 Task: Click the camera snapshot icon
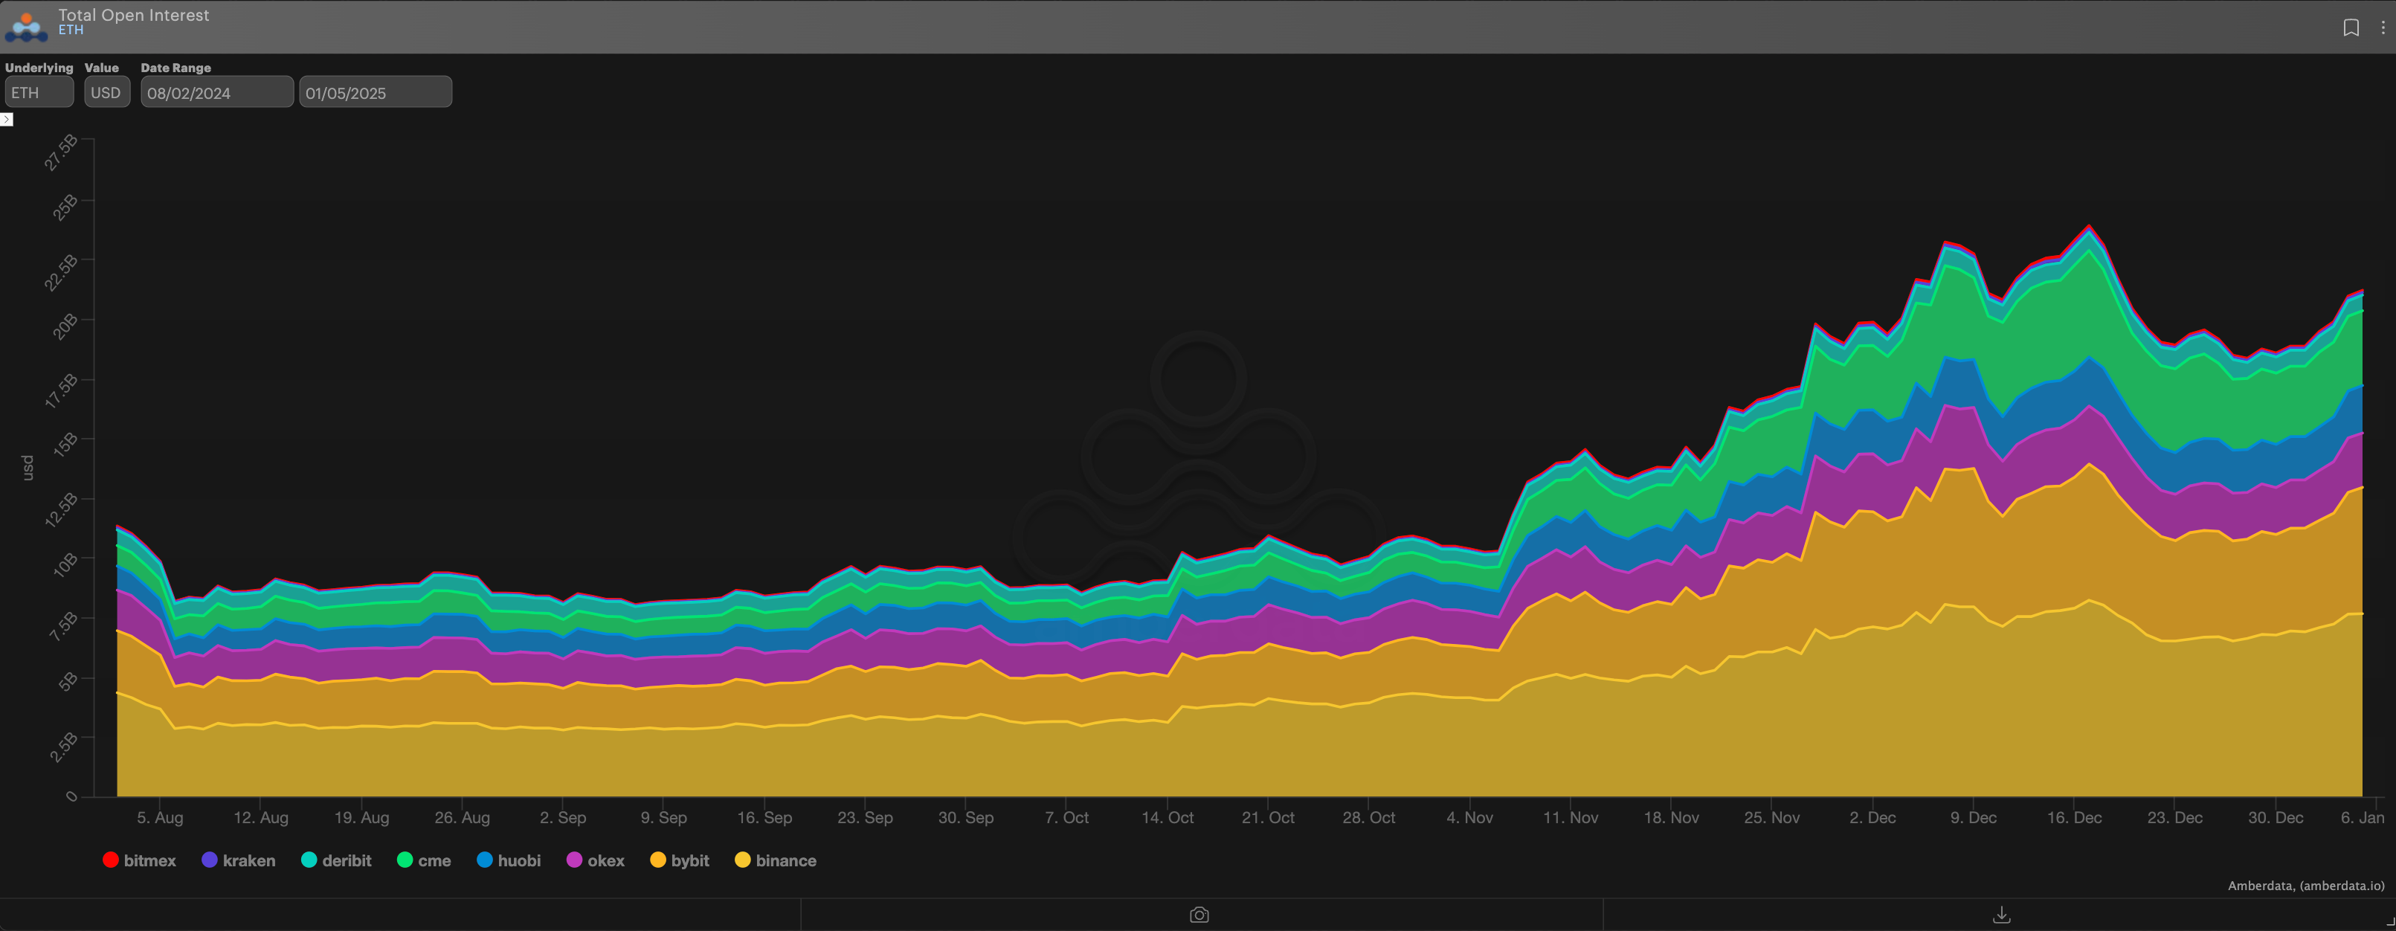pos(1199,915)
